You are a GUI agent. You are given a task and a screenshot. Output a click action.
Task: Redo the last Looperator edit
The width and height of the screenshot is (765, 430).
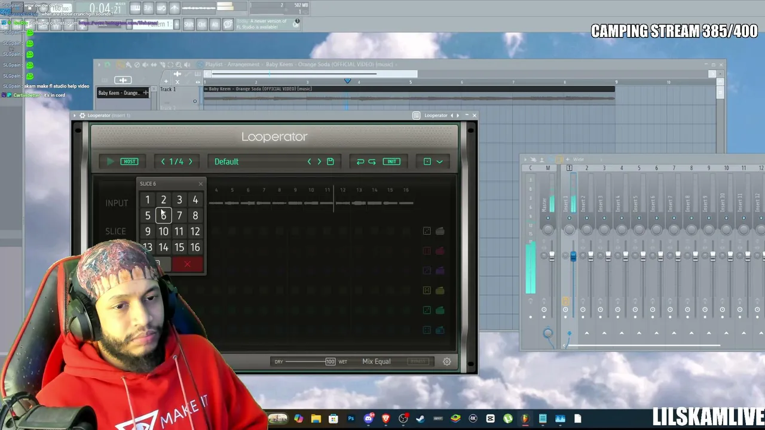372,161
